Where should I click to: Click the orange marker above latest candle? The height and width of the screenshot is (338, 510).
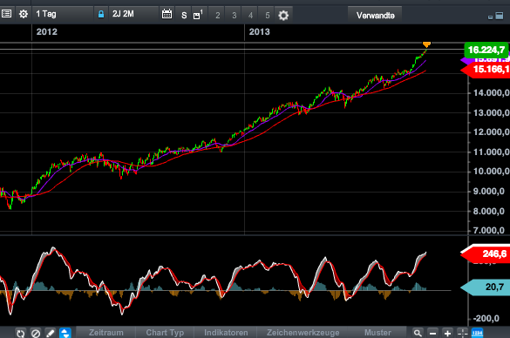(426, 44)
